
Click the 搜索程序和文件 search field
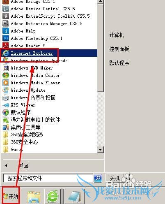click(x=48, y=178)
